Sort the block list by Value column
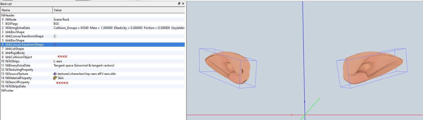Image resolution: width=423 pixels, height=120 pixels. [x=119, y=10]
